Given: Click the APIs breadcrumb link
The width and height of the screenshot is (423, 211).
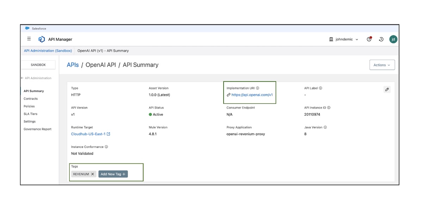Looking at the screenshot, I should tap(73, 65).
